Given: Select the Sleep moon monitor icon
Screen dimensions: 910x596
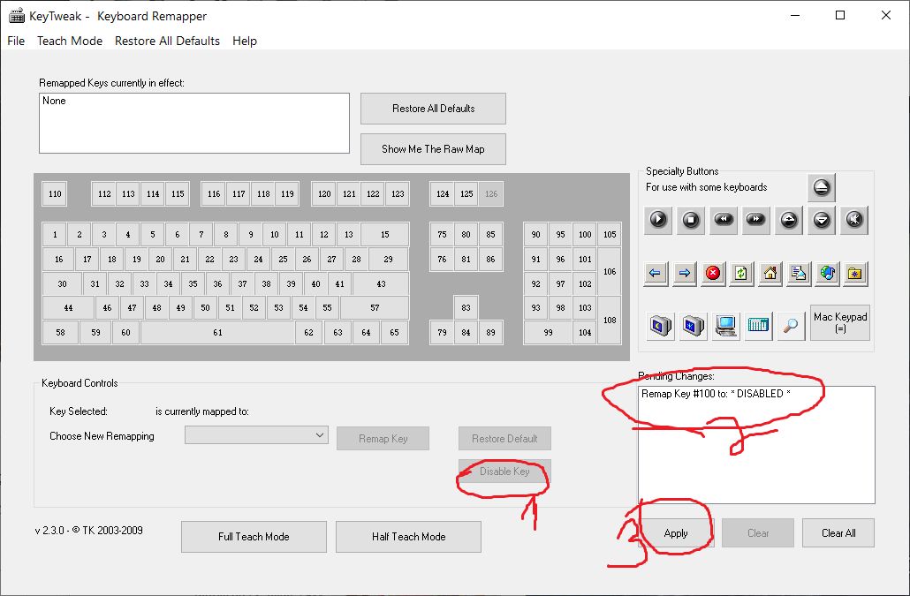Looking at the screenshot, I should (661, 325).
